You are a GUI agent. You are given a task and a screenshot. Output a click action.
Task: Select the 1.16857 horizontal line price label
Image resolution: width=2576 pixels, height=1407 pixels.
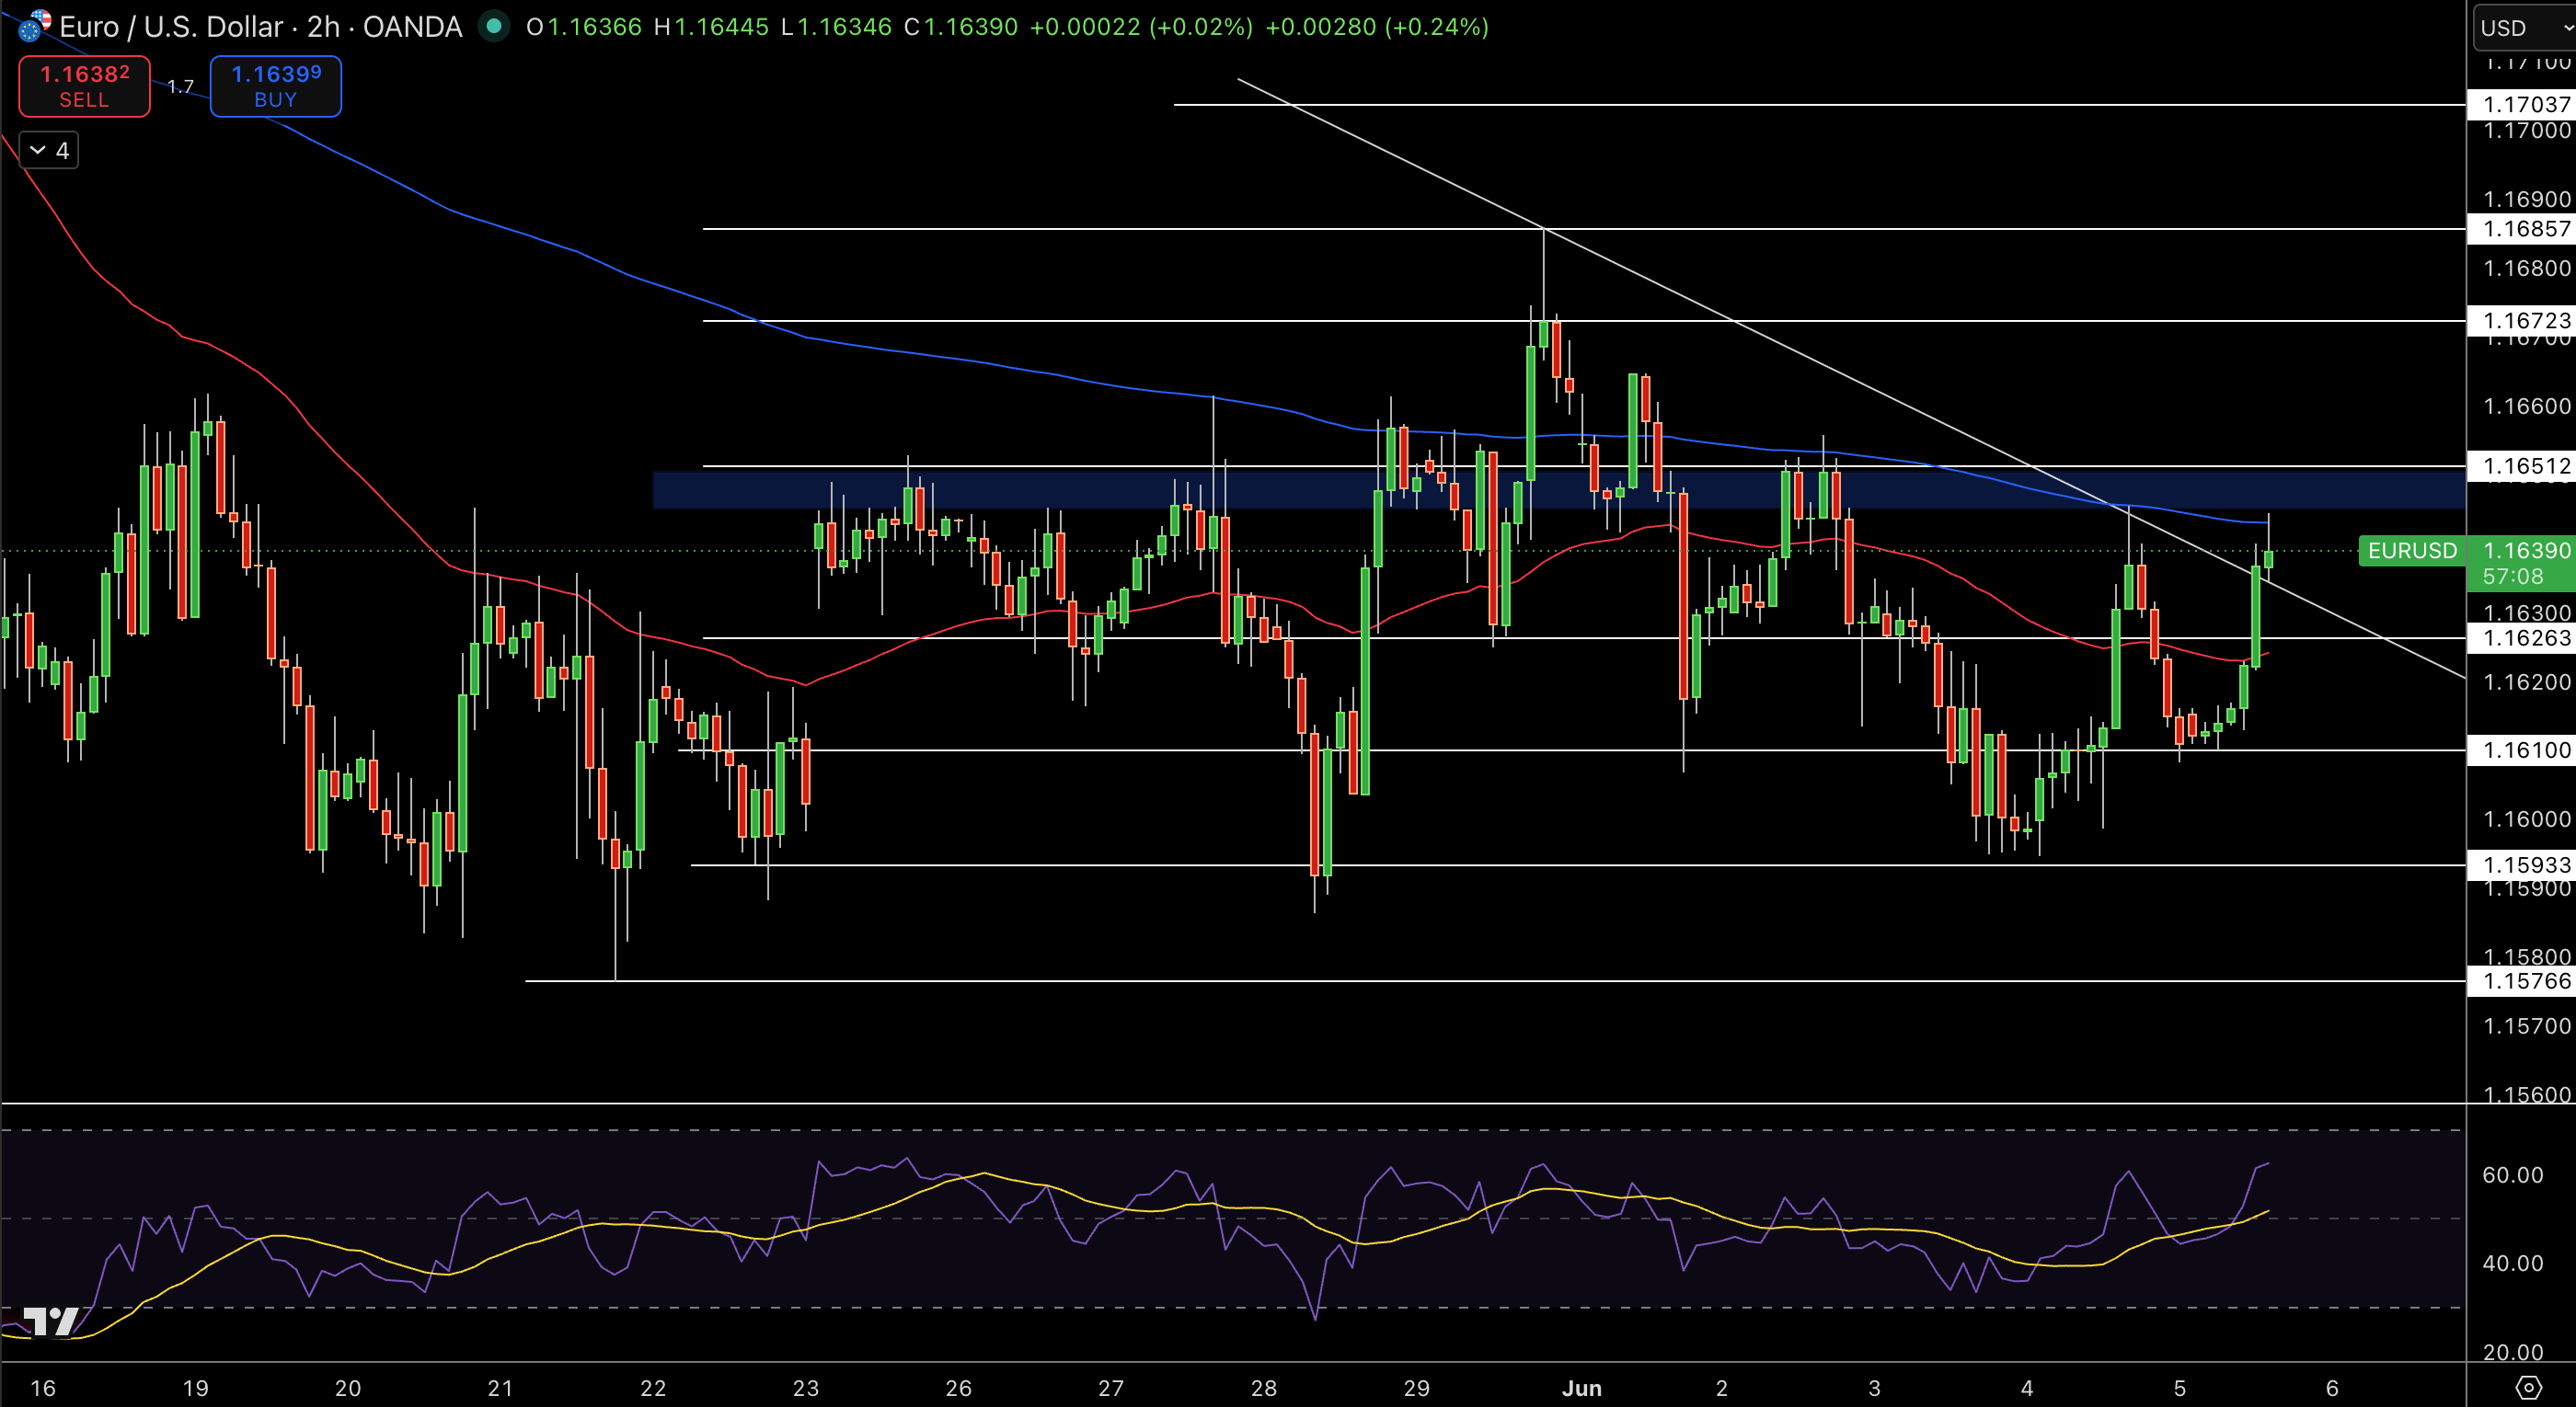(2522, 229)
